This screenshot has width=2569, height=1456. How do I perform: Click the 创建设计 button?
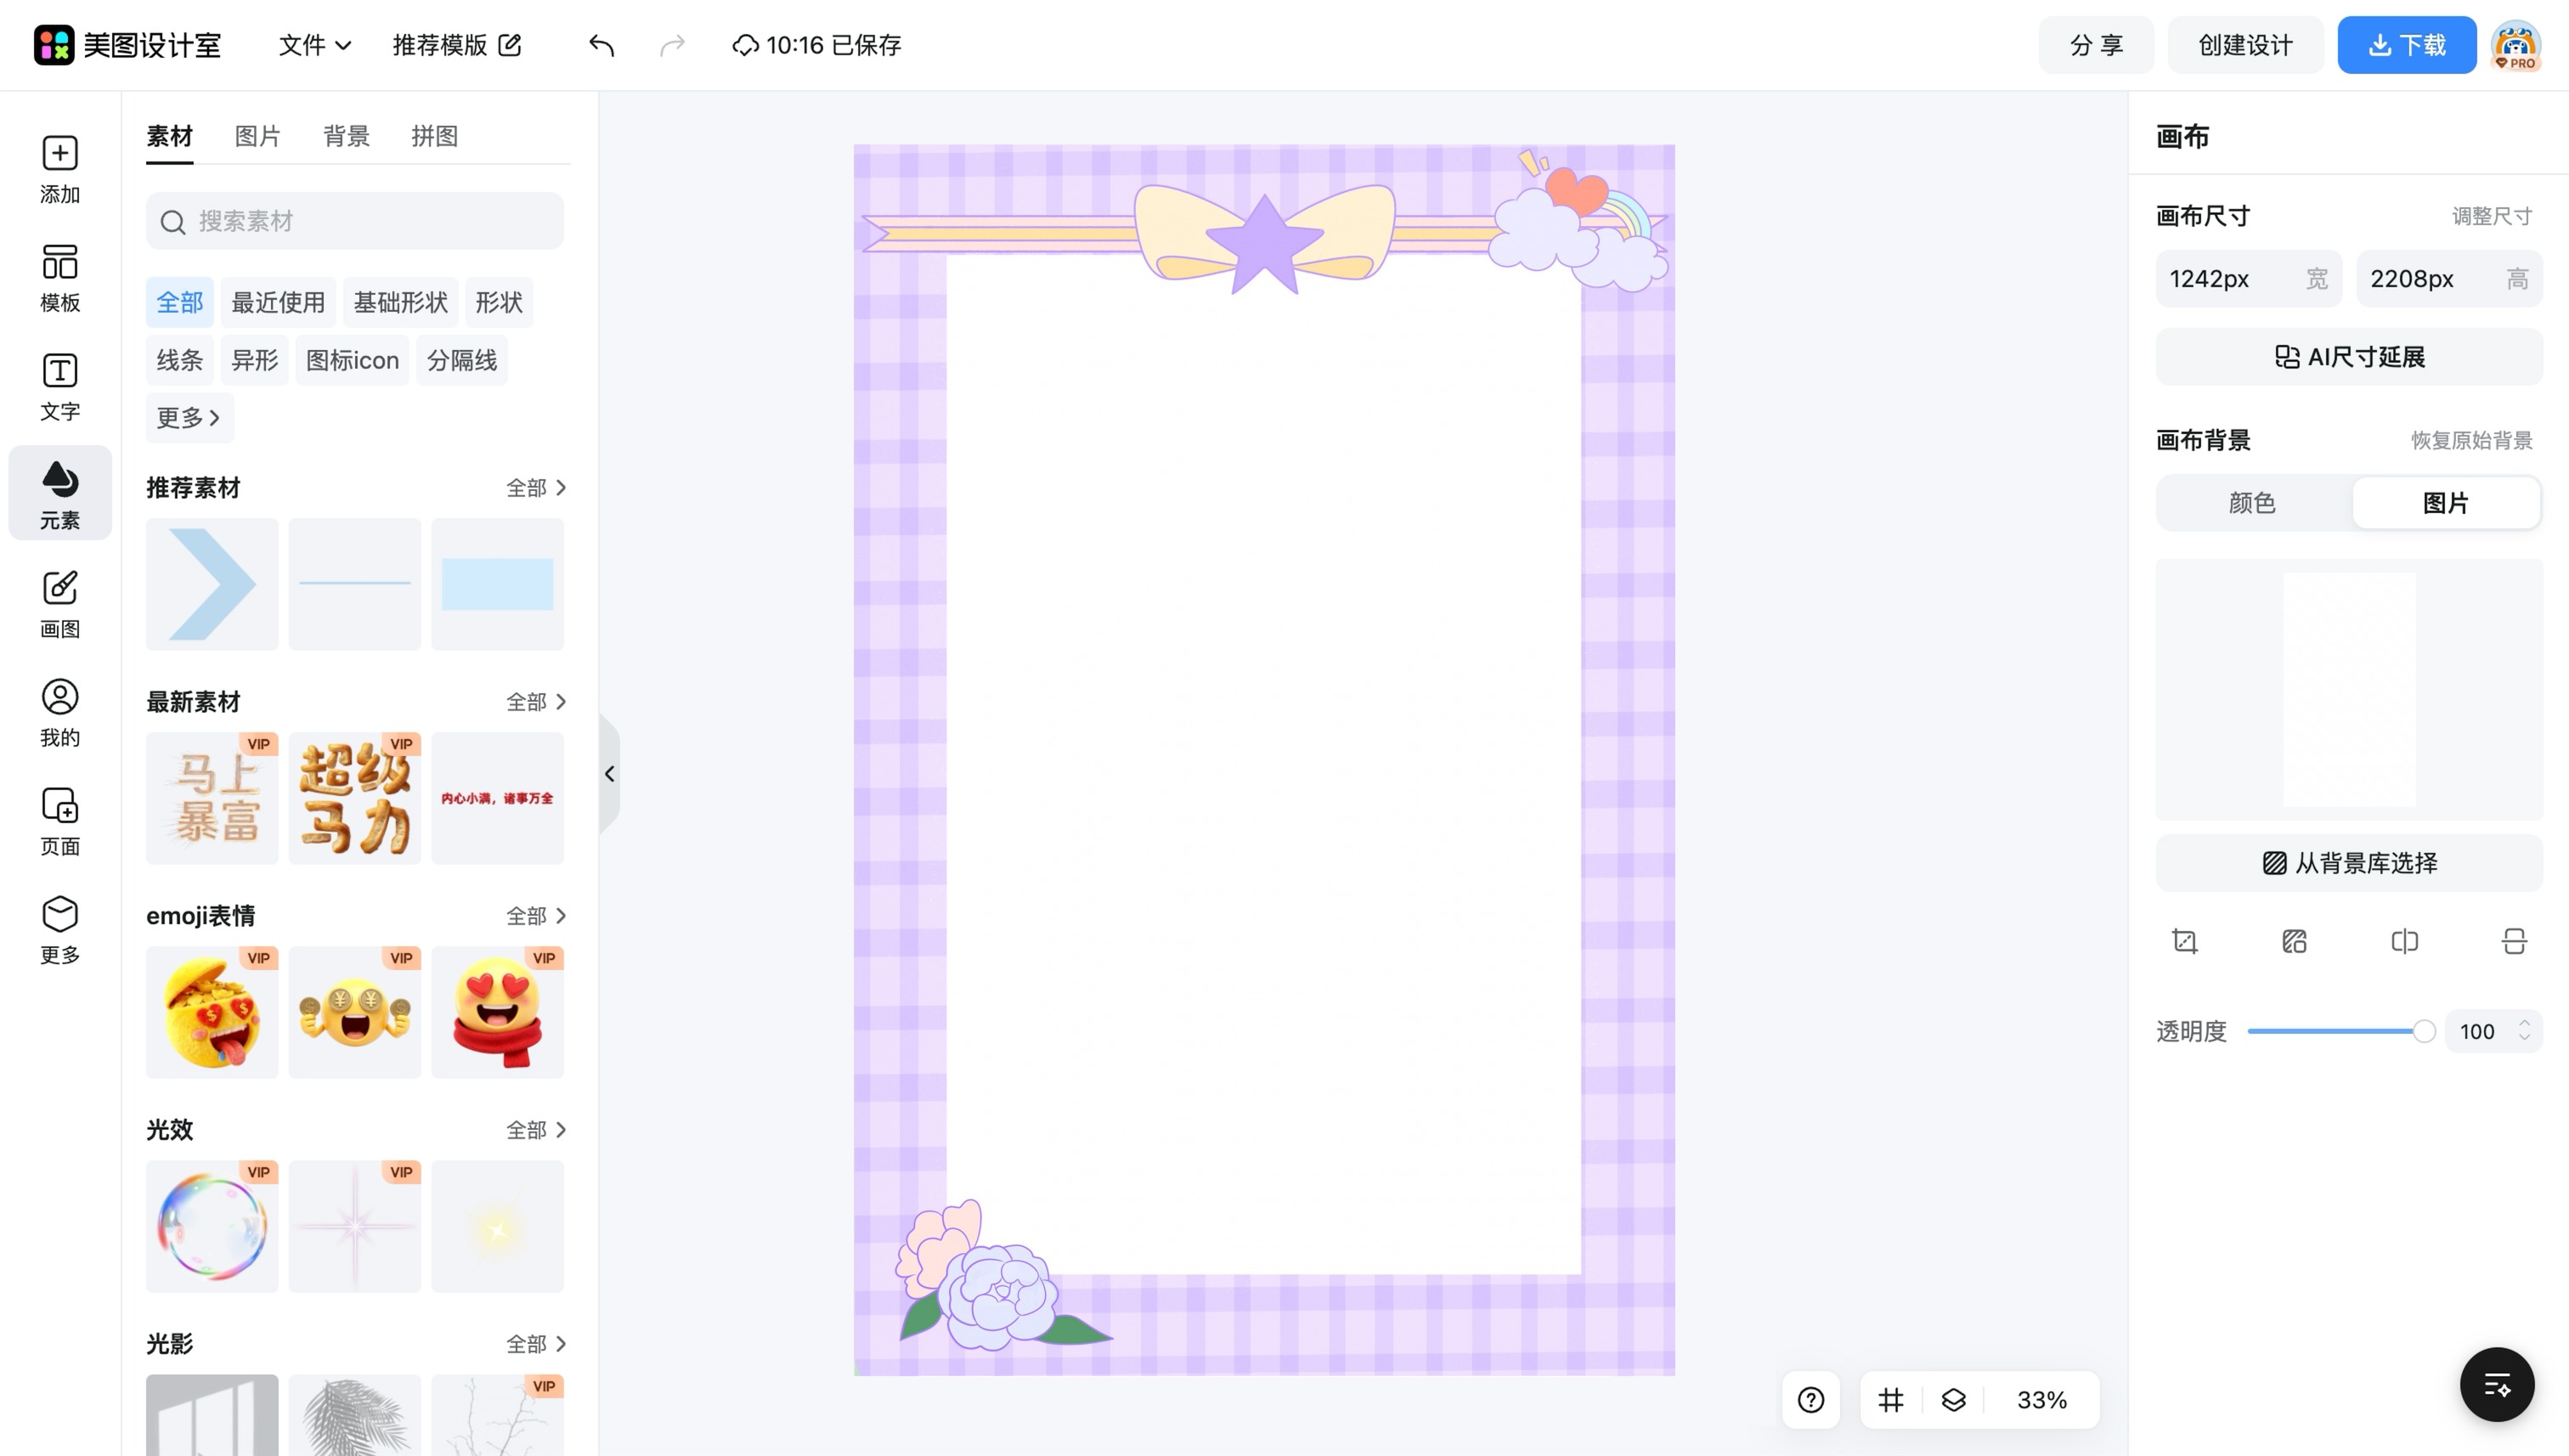2245,45
